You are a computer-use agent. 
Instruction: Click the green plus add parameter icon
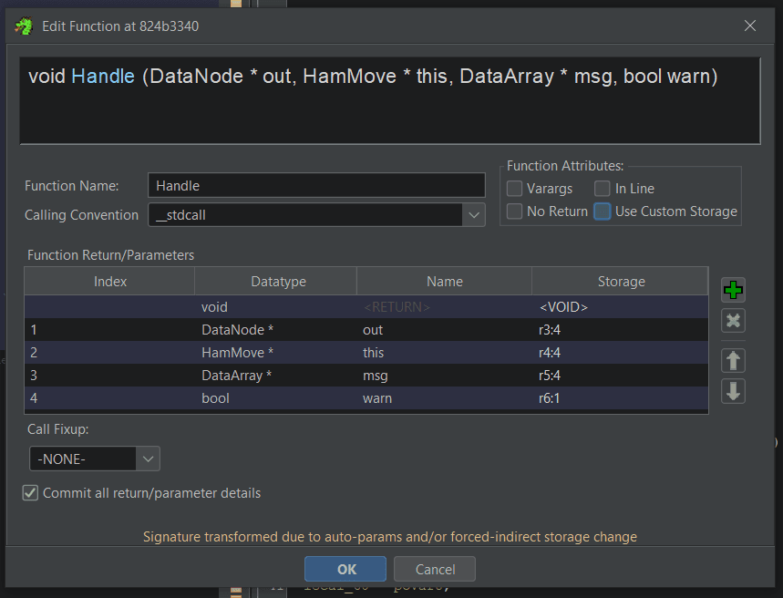(733, 290)
